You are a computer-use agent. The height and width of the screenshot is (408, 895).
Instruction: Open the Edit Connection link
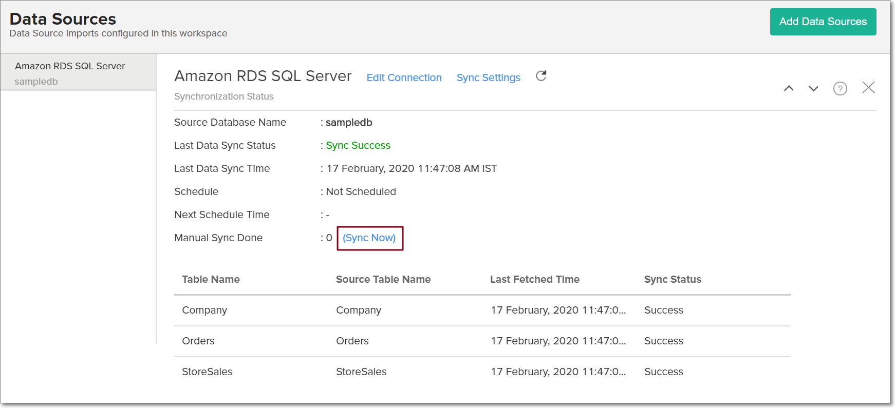404,77
